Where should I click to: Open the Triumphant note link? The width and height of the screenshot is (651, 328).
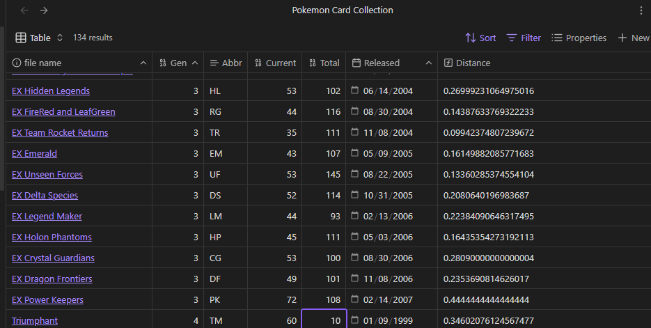35,320
